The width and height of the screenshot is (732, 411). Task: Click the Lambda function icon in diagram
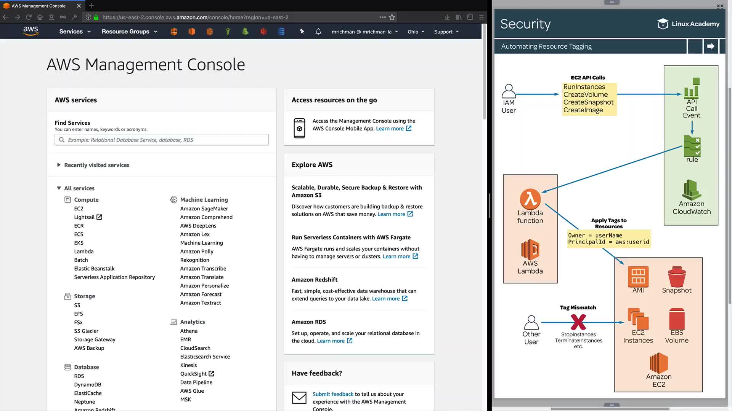tap(530, 199)
